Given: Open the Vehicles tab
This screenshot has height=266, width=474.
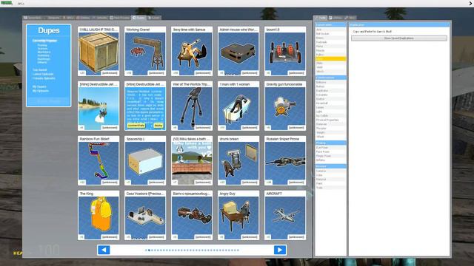Looking at the screenshot, I should pos(100,18).
